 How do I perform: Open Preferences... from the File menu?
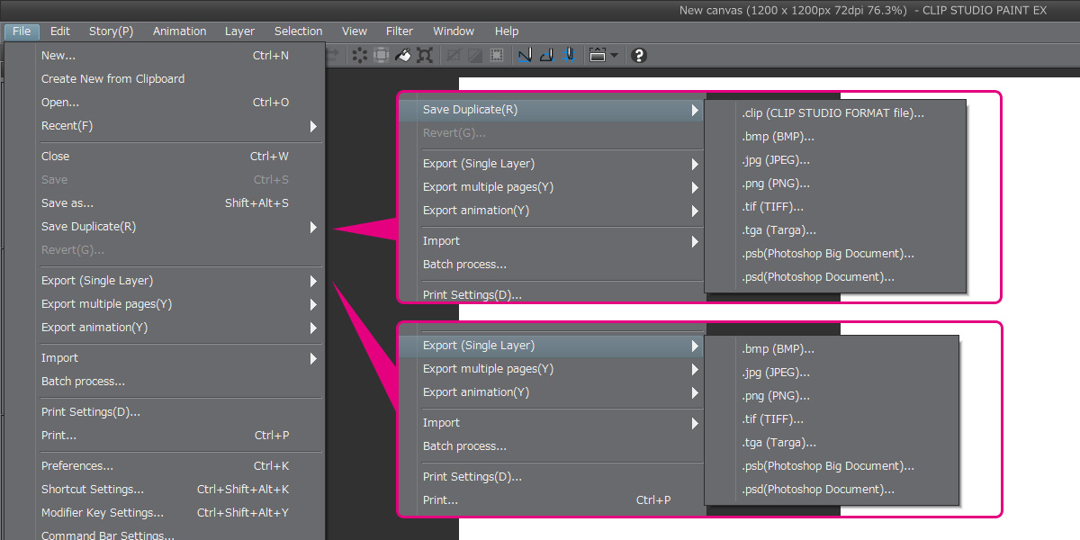pyautogui.click(x=77, y=466)
